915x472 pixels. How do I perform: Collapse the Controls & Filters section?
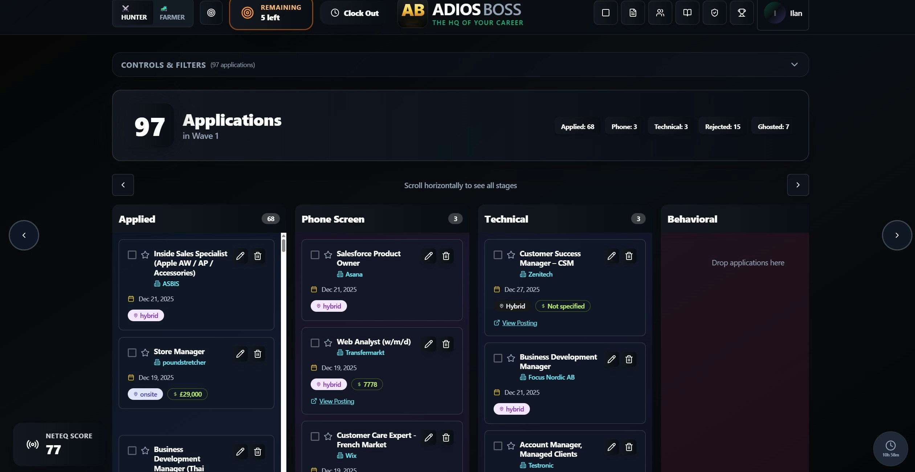click(x=794, y=65)
